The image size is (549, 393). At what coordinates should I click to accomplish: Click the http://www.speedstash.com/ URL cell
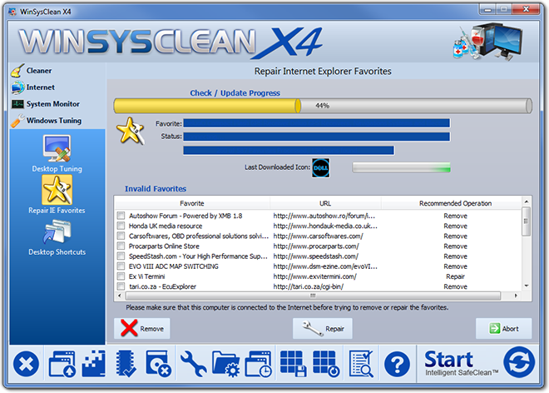click(315, 256)
